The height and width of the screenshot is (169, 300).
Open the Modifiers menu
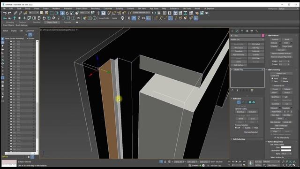click(x=56, y=8)
